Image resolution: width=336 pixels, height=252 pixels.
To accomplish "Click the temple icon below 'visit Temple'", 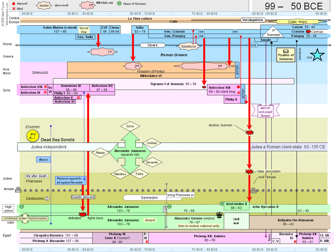I will [x=254, y=190].
